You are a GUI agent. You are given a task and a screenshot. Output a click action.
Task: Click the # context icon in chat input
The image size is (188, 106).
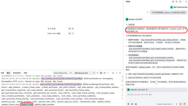pos(132,104)
